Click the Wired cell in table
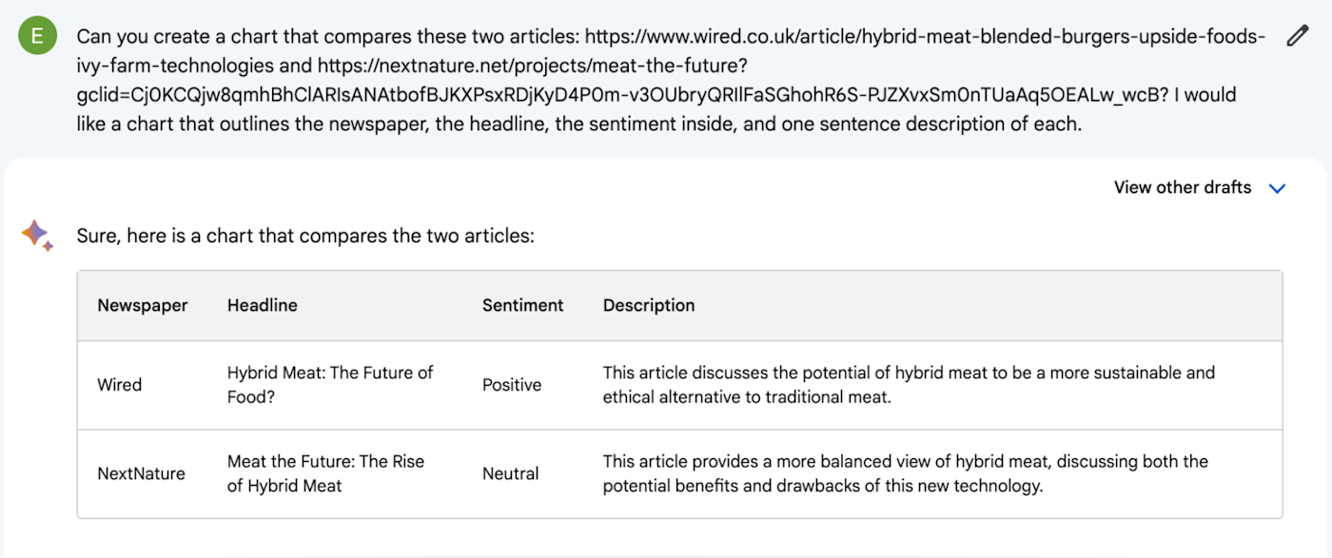 (x=120, y=385)
